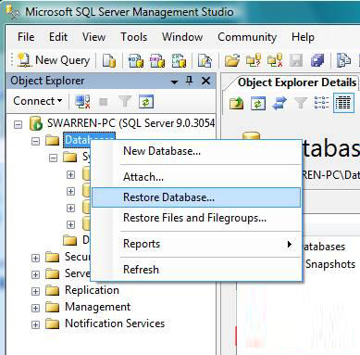Open the Tools menu

coord(133,37)
